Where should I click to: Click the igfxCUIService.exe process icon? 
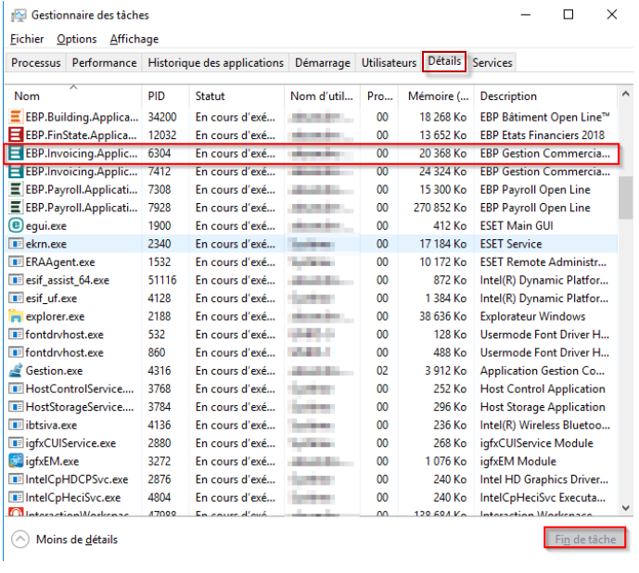16,443
